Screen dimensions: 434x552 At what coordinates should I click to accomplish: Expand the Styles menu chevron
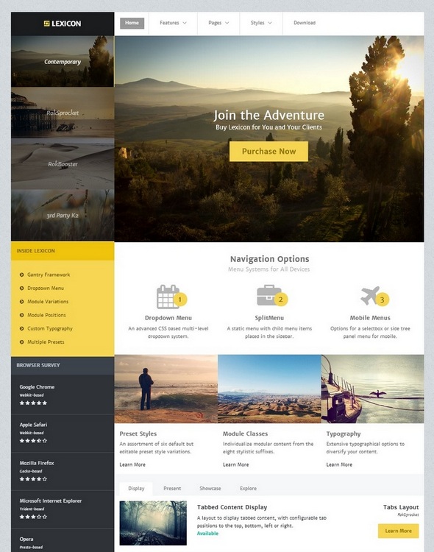(270, 23)
